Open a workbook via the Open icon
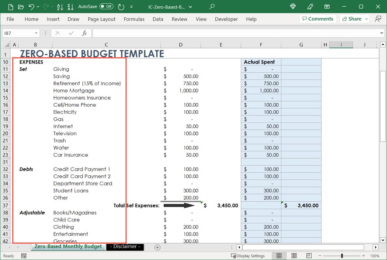The width and height of the screenshot is (387, 260). (x=21, y=7)
